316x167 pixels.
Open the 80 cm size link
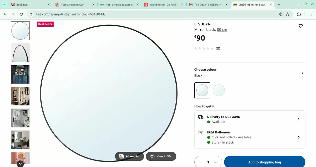221,30
